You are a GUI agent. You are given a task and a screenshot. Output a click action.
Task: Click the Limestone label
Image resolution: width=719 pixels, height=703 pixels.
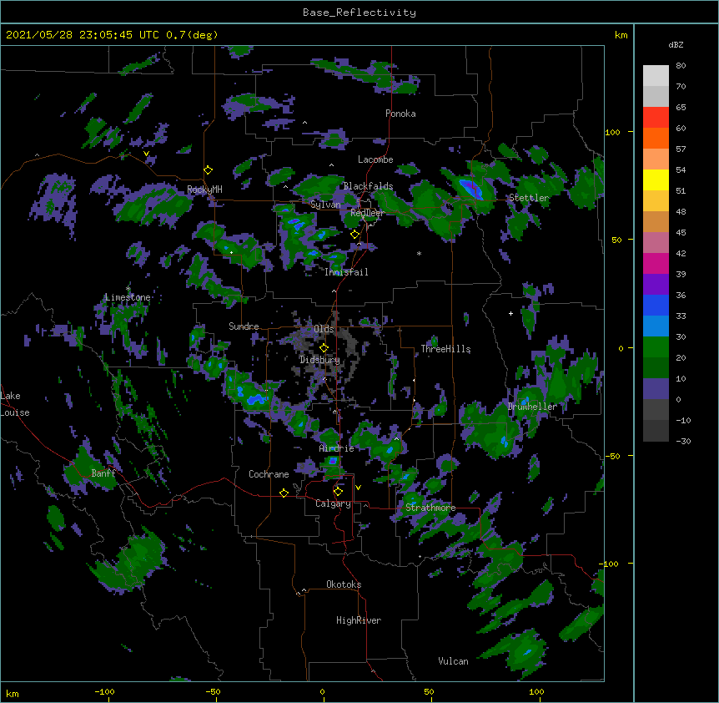tap(128, 297)
